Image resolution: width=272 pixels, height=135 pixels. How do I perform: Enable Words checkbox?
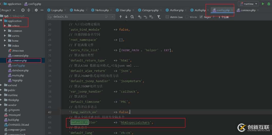(187, 17)
